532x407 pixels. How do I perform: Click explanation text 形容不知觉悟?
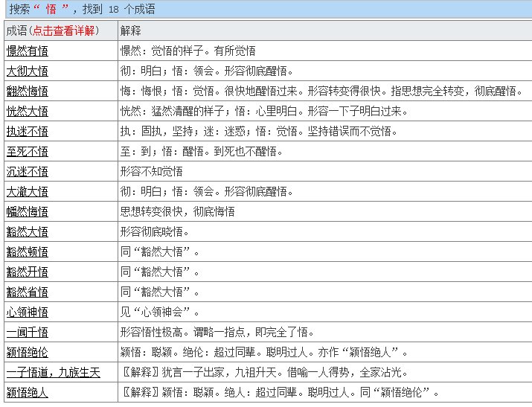pyautogui.click(x=151, y=171)
